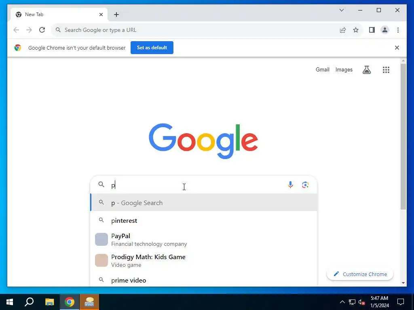Screen dimensions: 414x310
Task: Toggle the side panel icon
Action: click(372, 30)
